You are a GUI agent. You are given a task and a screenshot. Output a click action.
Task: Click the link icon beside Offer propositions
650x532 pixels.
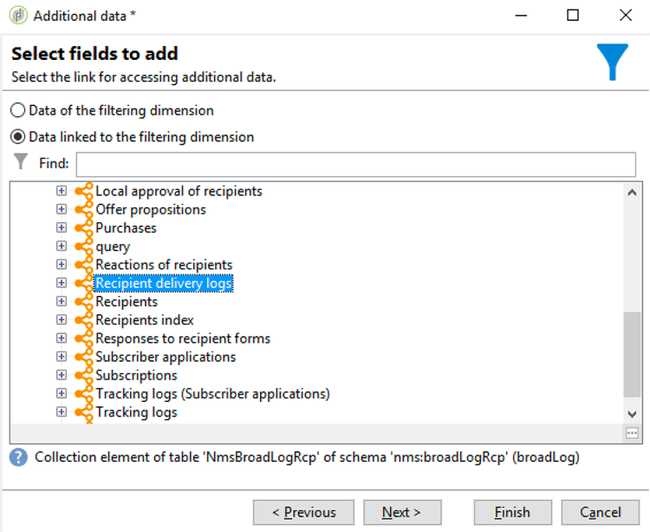[84, 209]
